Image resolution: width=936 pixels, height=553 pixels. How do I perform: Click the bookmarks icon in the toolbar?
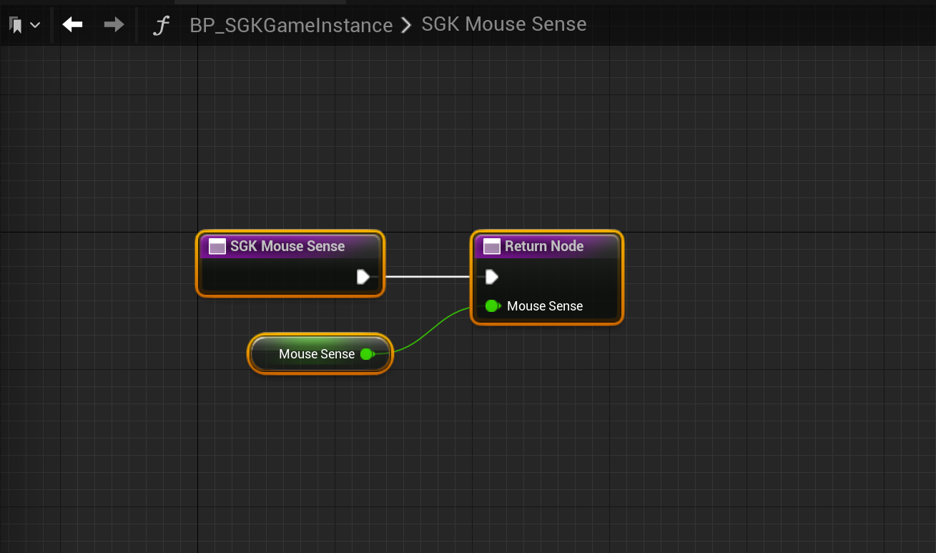tap(16, 26)
